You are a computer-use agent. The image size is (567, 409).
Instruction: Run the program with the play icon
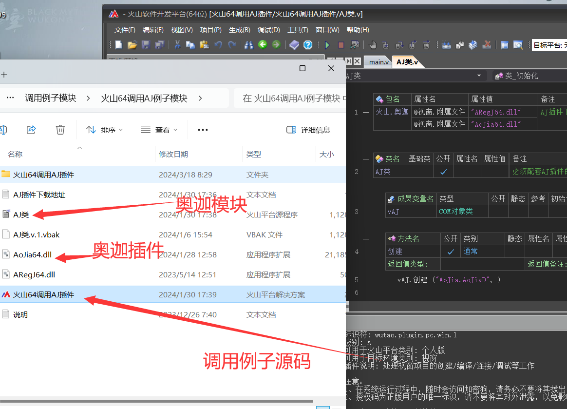tap(327, 44)
